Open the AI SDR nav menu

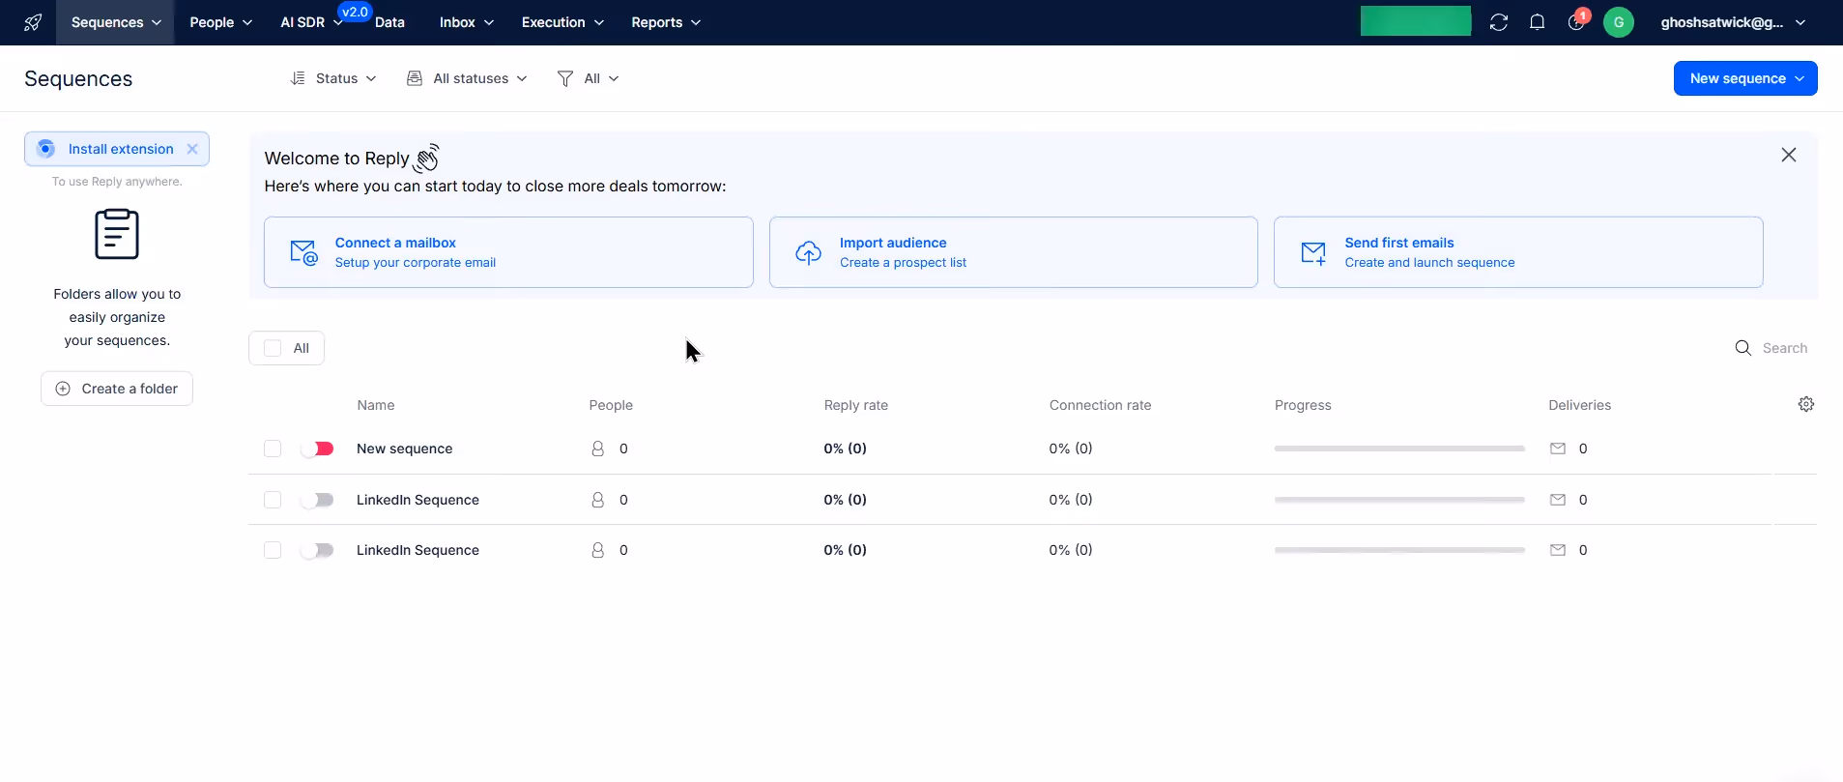click(310, 22)
